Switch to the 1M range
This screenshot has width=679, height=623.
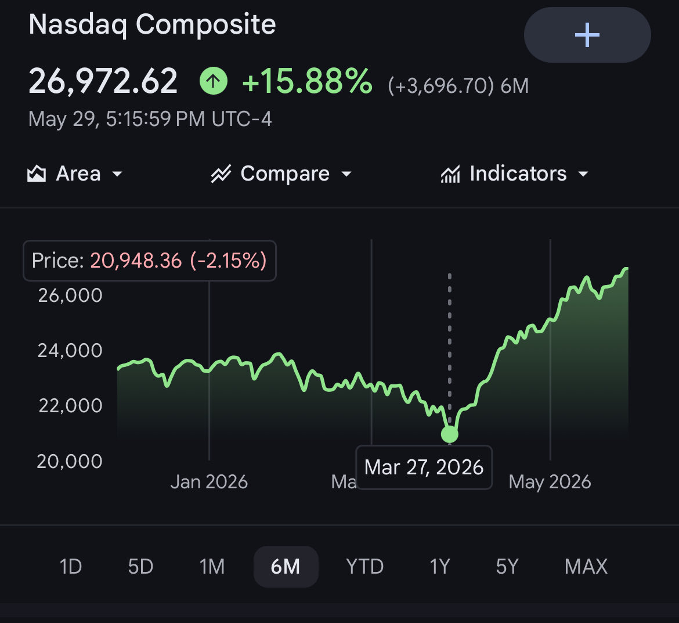(212, 566)
